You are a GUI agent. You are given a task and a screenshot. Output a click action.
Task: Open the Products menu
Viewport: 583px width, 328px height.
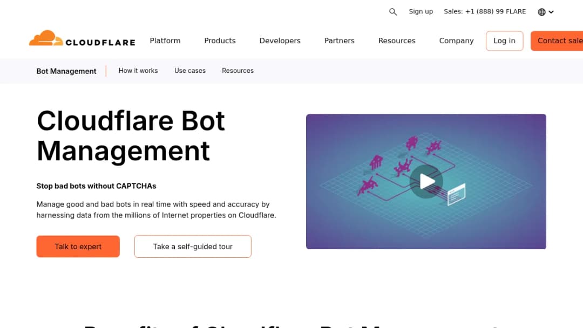pos(220,41)
